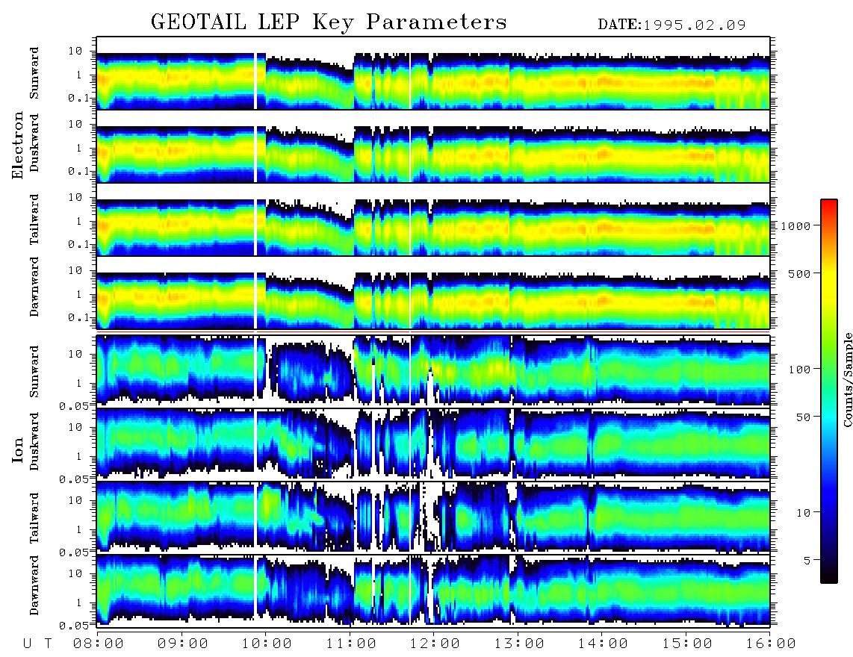Select the Electron Duskward panel label
The height and width of the screenshot is (657, 853).
tap(34, 143)
